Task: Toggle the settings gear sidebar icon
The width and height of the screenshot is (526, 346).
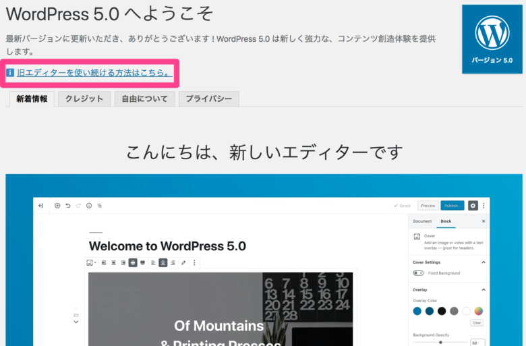Action: click(x=473, y=206)
